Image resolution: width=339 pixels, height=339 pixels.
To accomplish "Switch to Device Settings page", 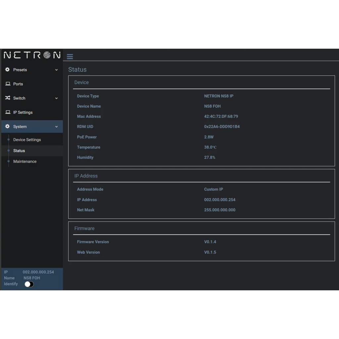I will (27, 139).
